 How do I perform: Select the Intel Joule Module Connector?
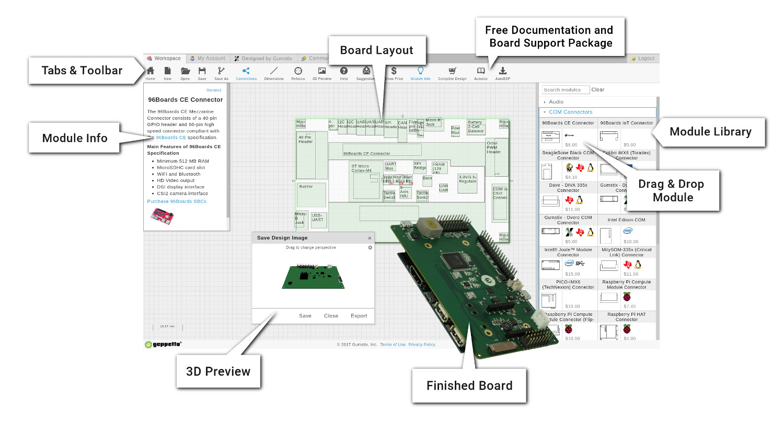pyautogui.click(x=568, y=262)
